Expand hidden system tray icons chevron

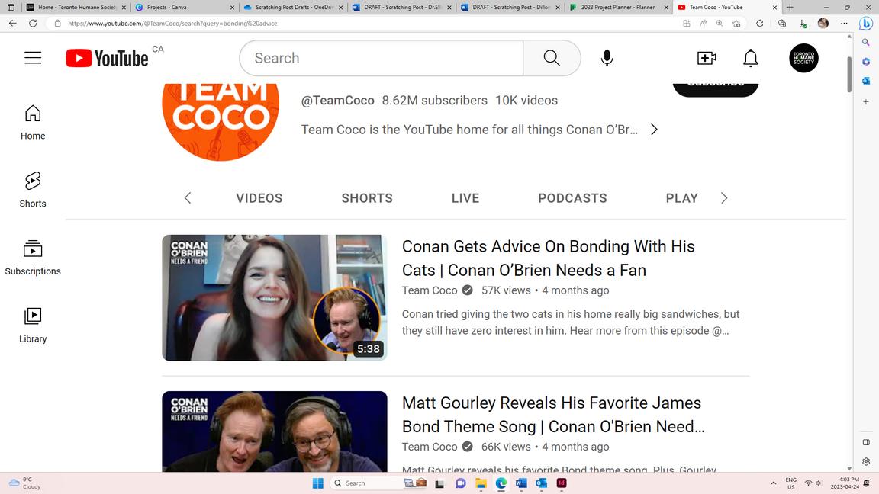(x=774, y=483)
